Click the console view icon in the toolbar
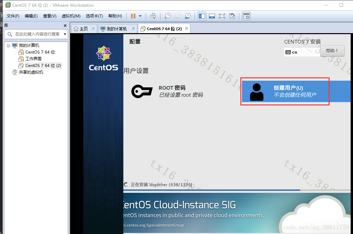The image size is (353, 234). click(x=246, y=16)
